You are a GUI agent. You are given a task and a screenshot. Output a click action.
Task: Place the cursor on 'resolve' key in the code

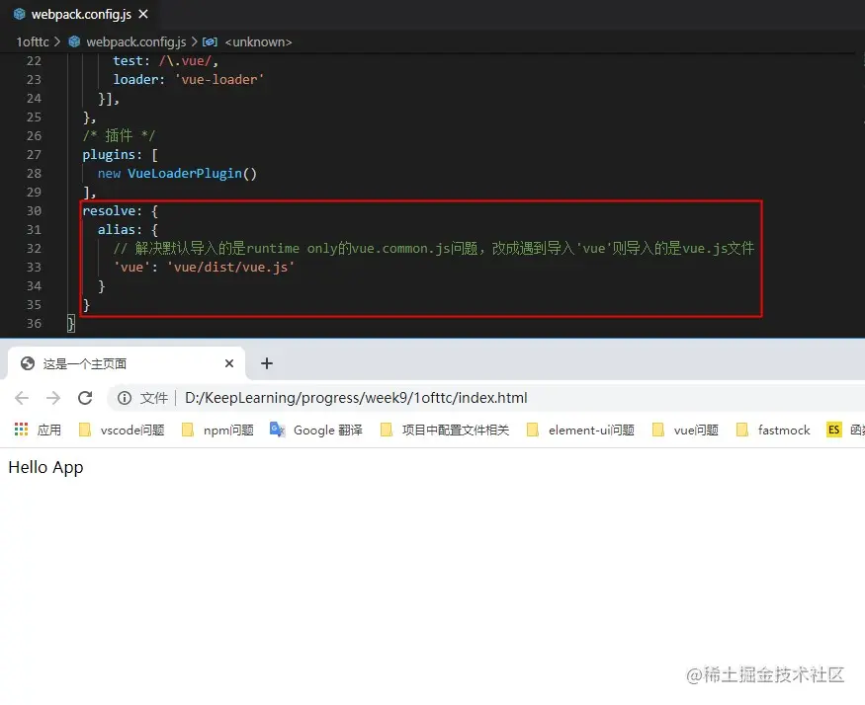(109, 211)
